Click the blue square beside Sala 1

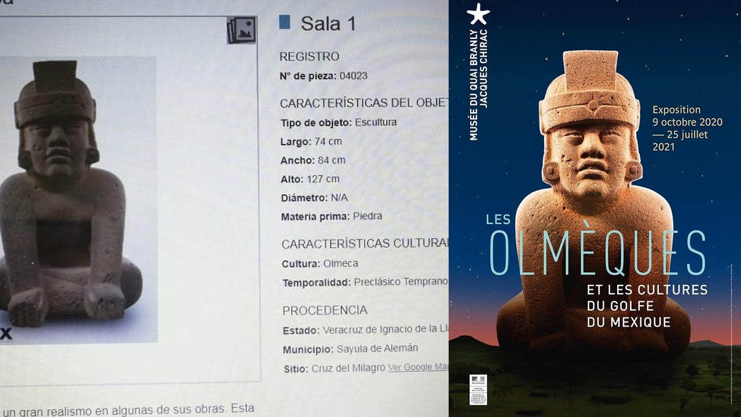[x=284, y=23]
